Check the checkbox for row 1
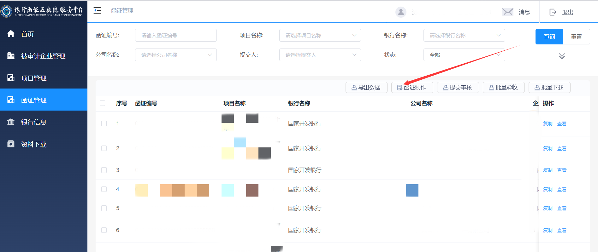598x252 pixels. click(104, 123)
